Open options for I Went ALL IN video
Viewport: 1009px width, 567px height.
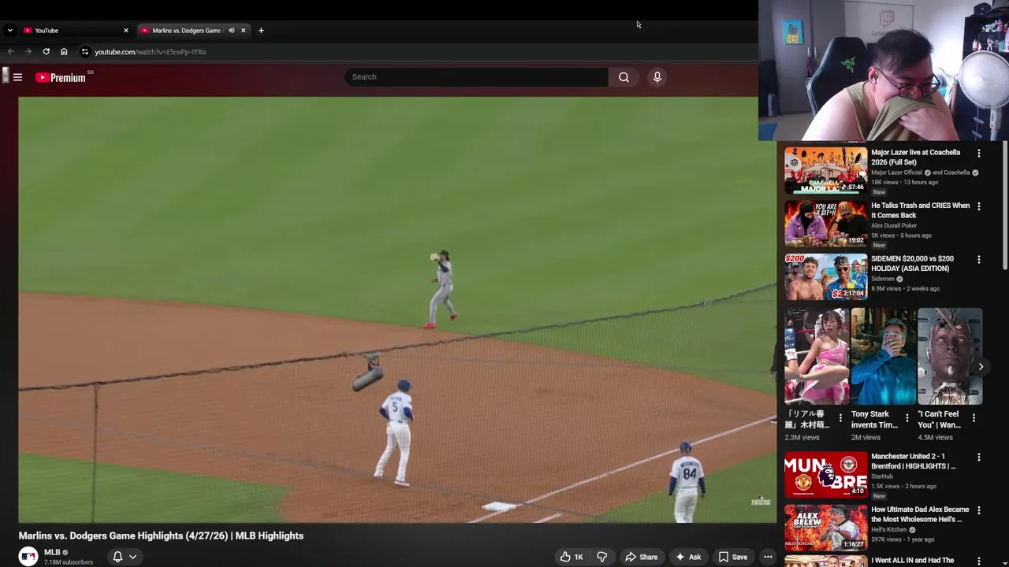coord(979,561)
